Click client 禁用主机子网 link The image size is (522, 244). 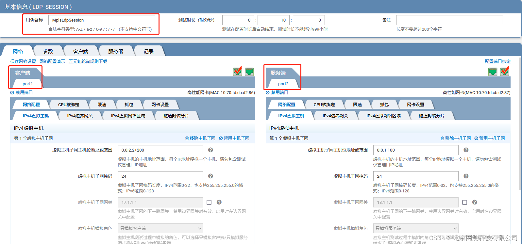pos(234,138)
